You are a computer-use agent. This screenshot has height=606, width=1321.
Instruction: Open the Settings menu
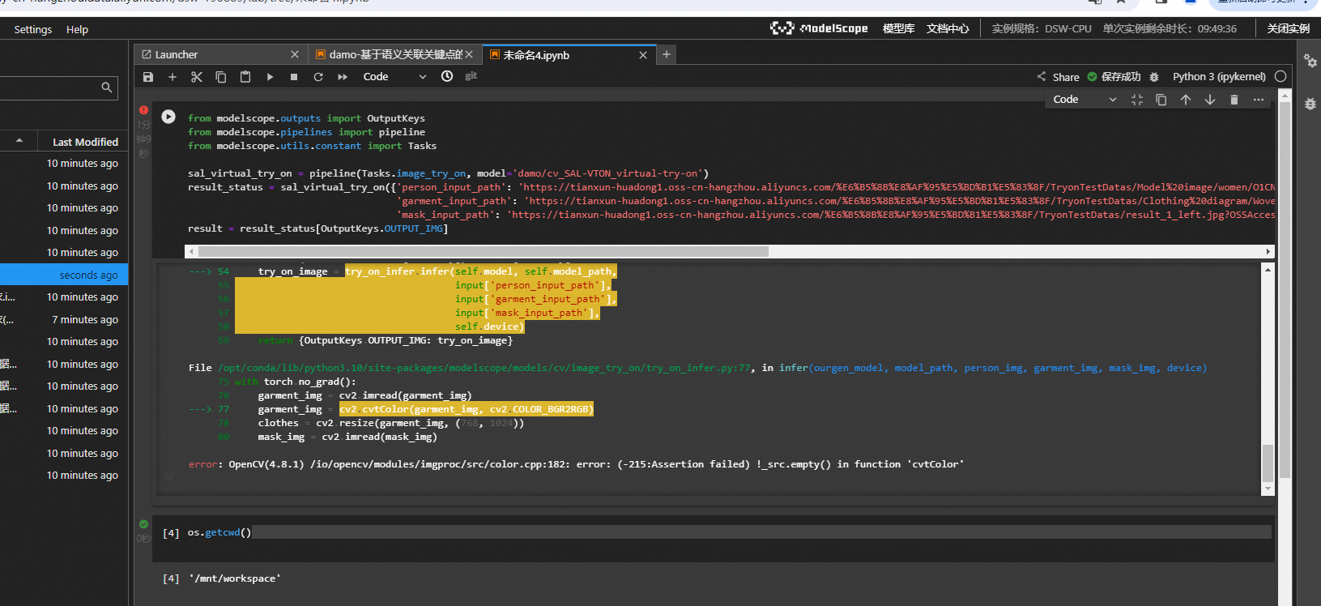click(33, 29)
